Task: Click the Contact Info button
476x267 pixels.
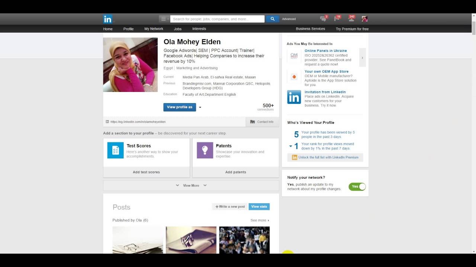Action: pos(262,122)
